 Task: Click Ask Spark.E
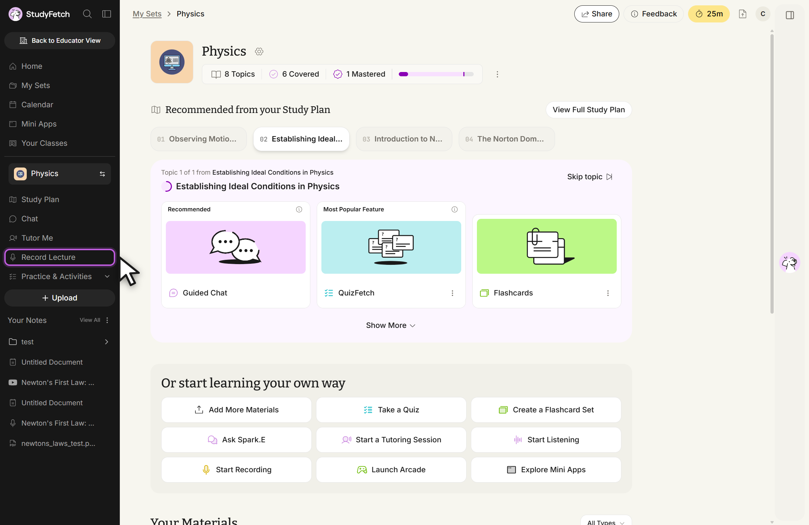236,440
